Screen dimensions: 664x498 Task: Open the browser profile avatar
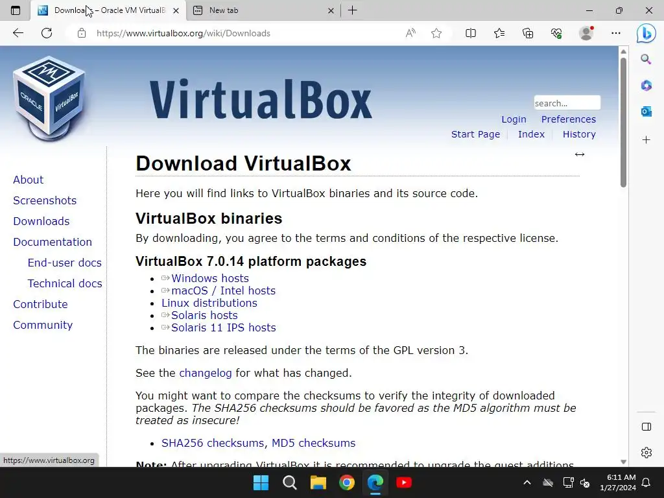click(x=586, y=33)
